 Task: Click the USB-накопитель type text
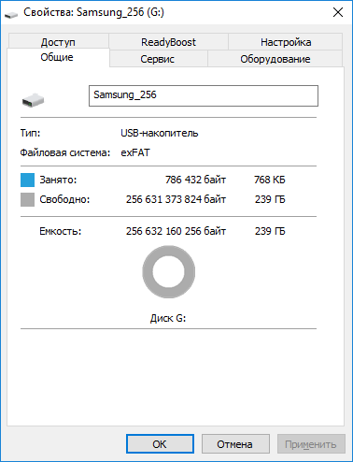point(160,133)
